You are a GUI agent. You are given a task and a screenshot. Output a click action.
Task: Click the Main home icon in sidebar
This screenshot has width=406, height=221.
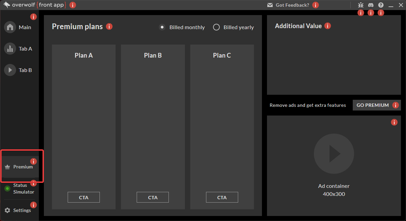pos(10,27)
